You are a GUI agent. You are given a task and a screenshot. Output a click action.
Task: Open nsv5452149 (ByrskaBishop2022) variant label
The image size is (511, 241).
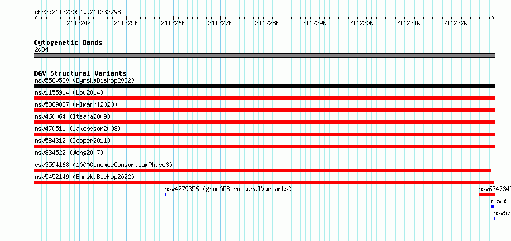84,177
